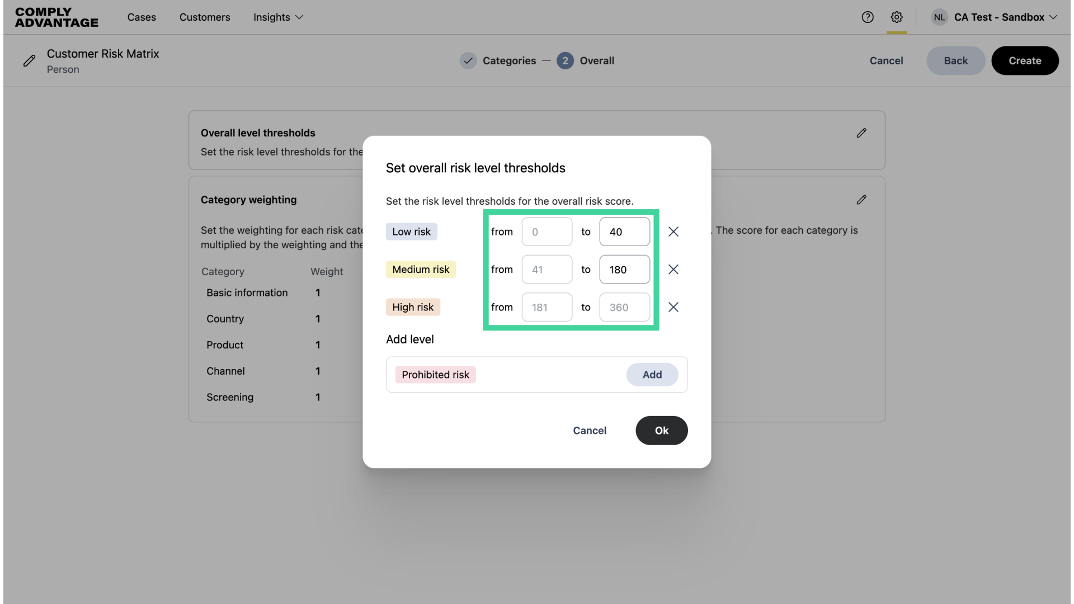1074x604 pixels.
Task: Click the black Create button
Action: tap(1025, 61)
